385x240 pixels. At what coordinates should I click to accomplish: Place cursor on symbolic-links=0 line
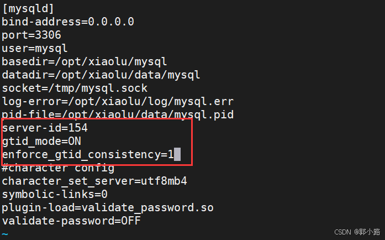pos(55,194)
